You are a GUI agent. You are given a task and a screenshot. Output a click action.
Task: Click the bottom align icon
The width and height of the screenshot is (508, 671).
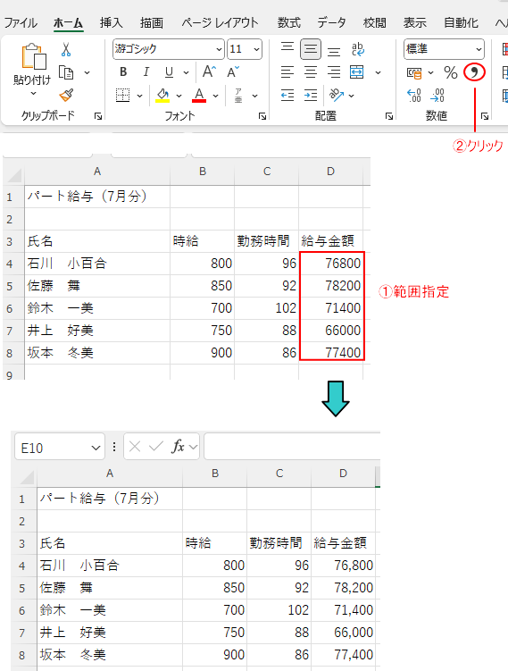click(x=334, y=51)
